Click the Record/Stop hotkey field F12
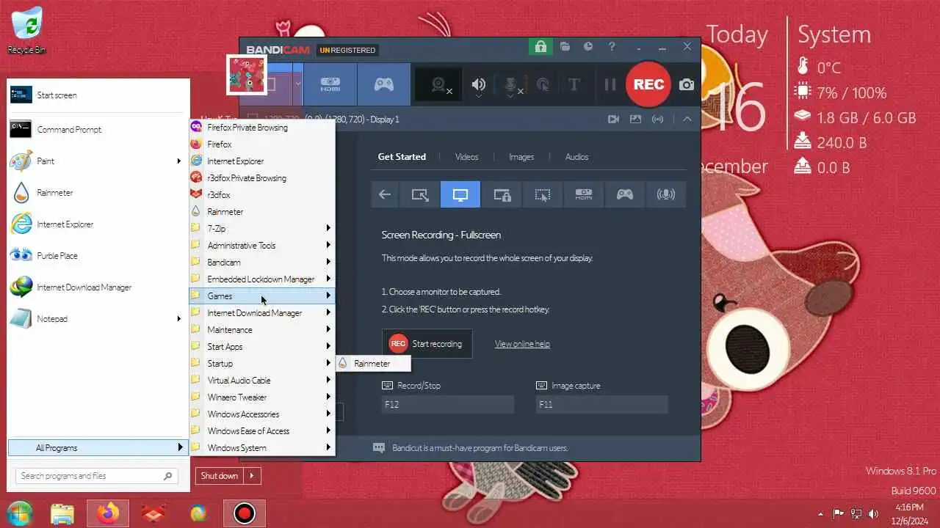 pyautogui.click(x=448, y=404)
